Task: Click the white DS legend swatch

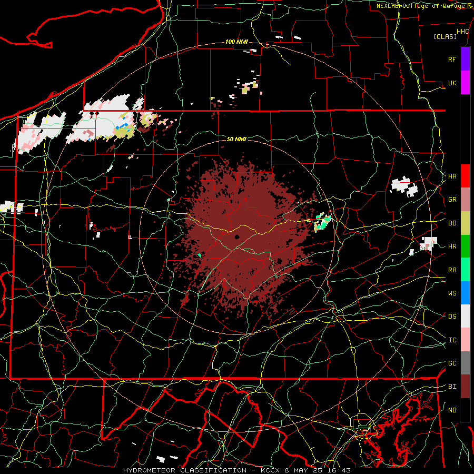Action: pos(465,316)
